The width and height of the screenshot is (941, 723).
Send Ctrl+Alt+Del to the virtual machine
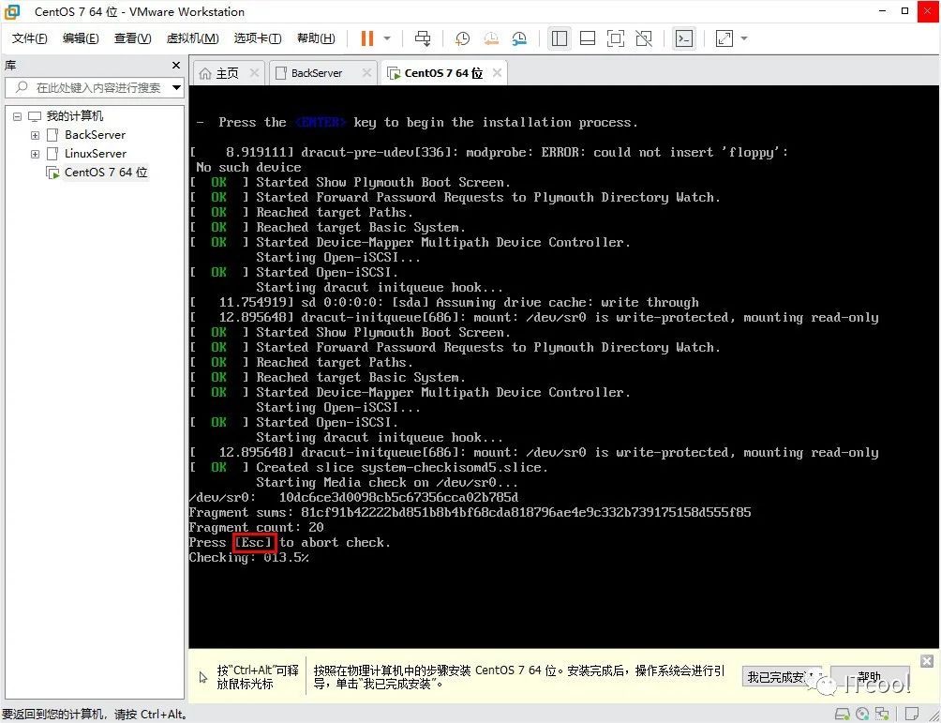[423, 38]
